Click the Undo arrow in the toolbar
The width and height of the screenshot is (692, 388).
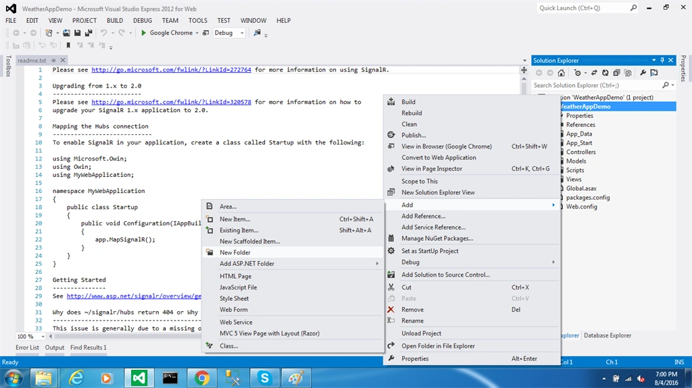click(103, 32)
